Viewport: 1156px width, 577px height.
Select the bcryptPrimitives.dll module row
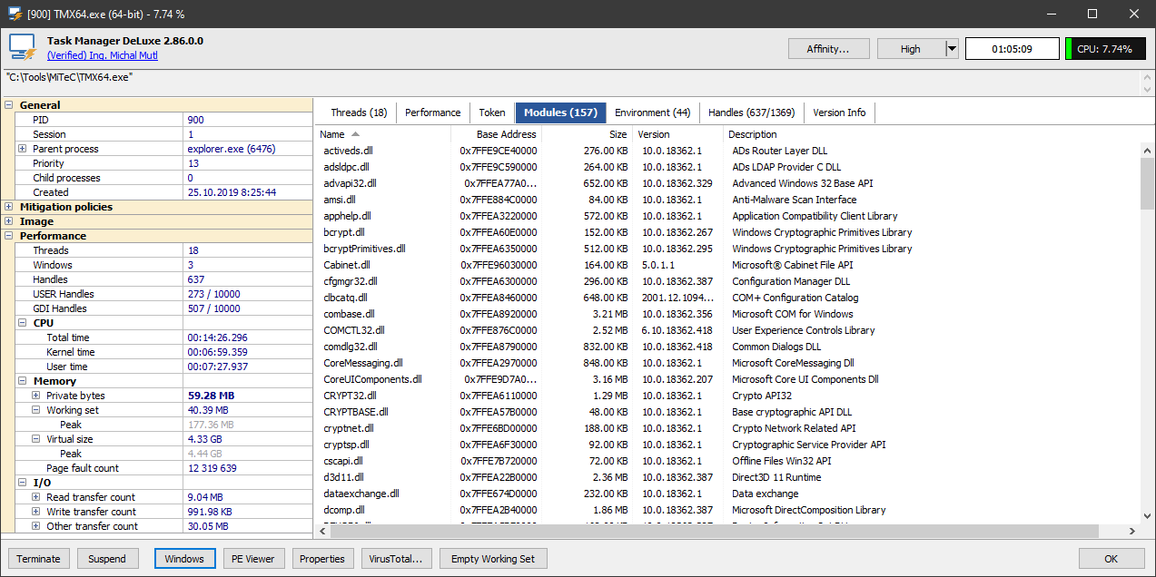(727, 249)
